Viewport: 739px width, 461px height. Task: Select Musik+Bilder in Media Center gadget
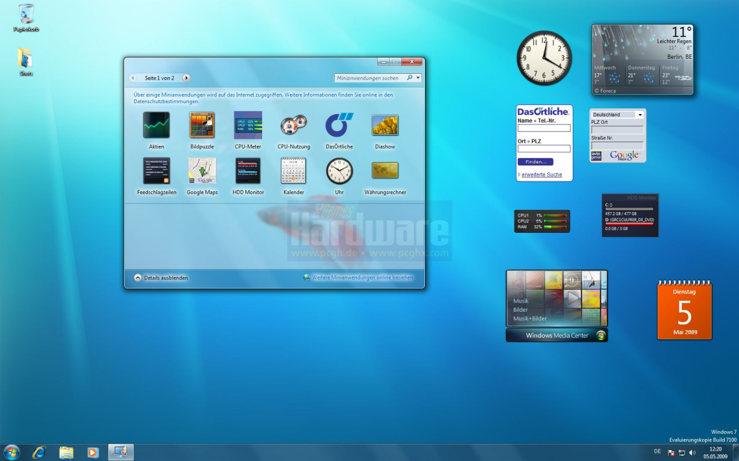click(x=530, y=319)
